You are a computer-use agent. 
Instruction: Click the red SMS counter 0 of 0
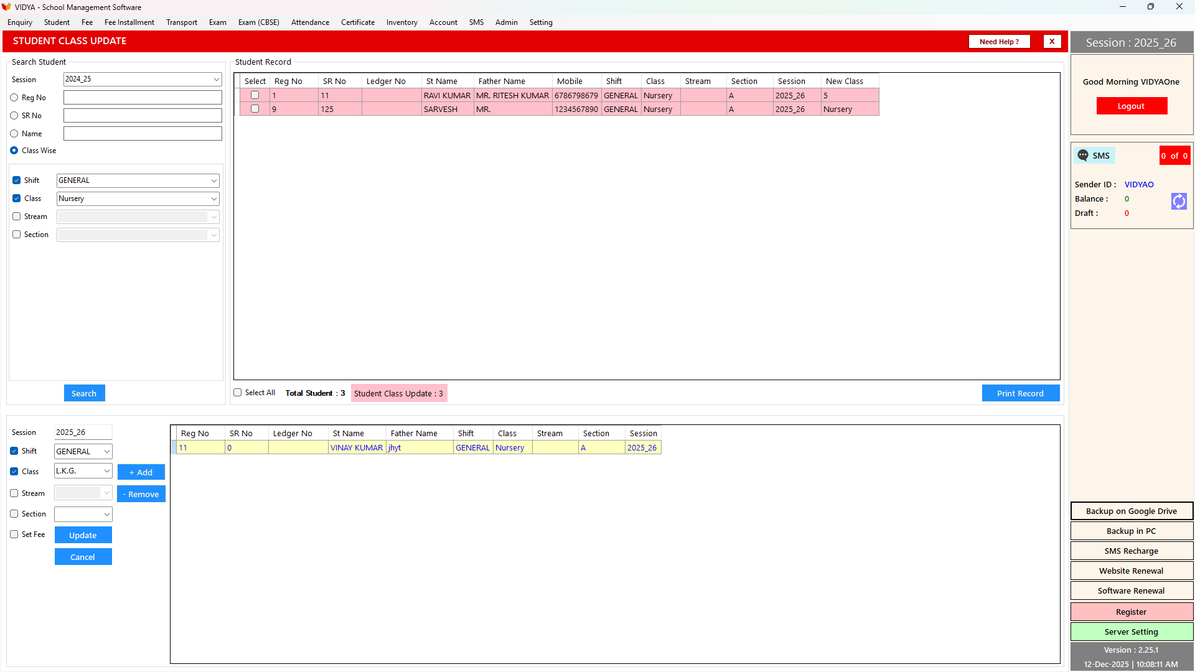coord(1174,156)
